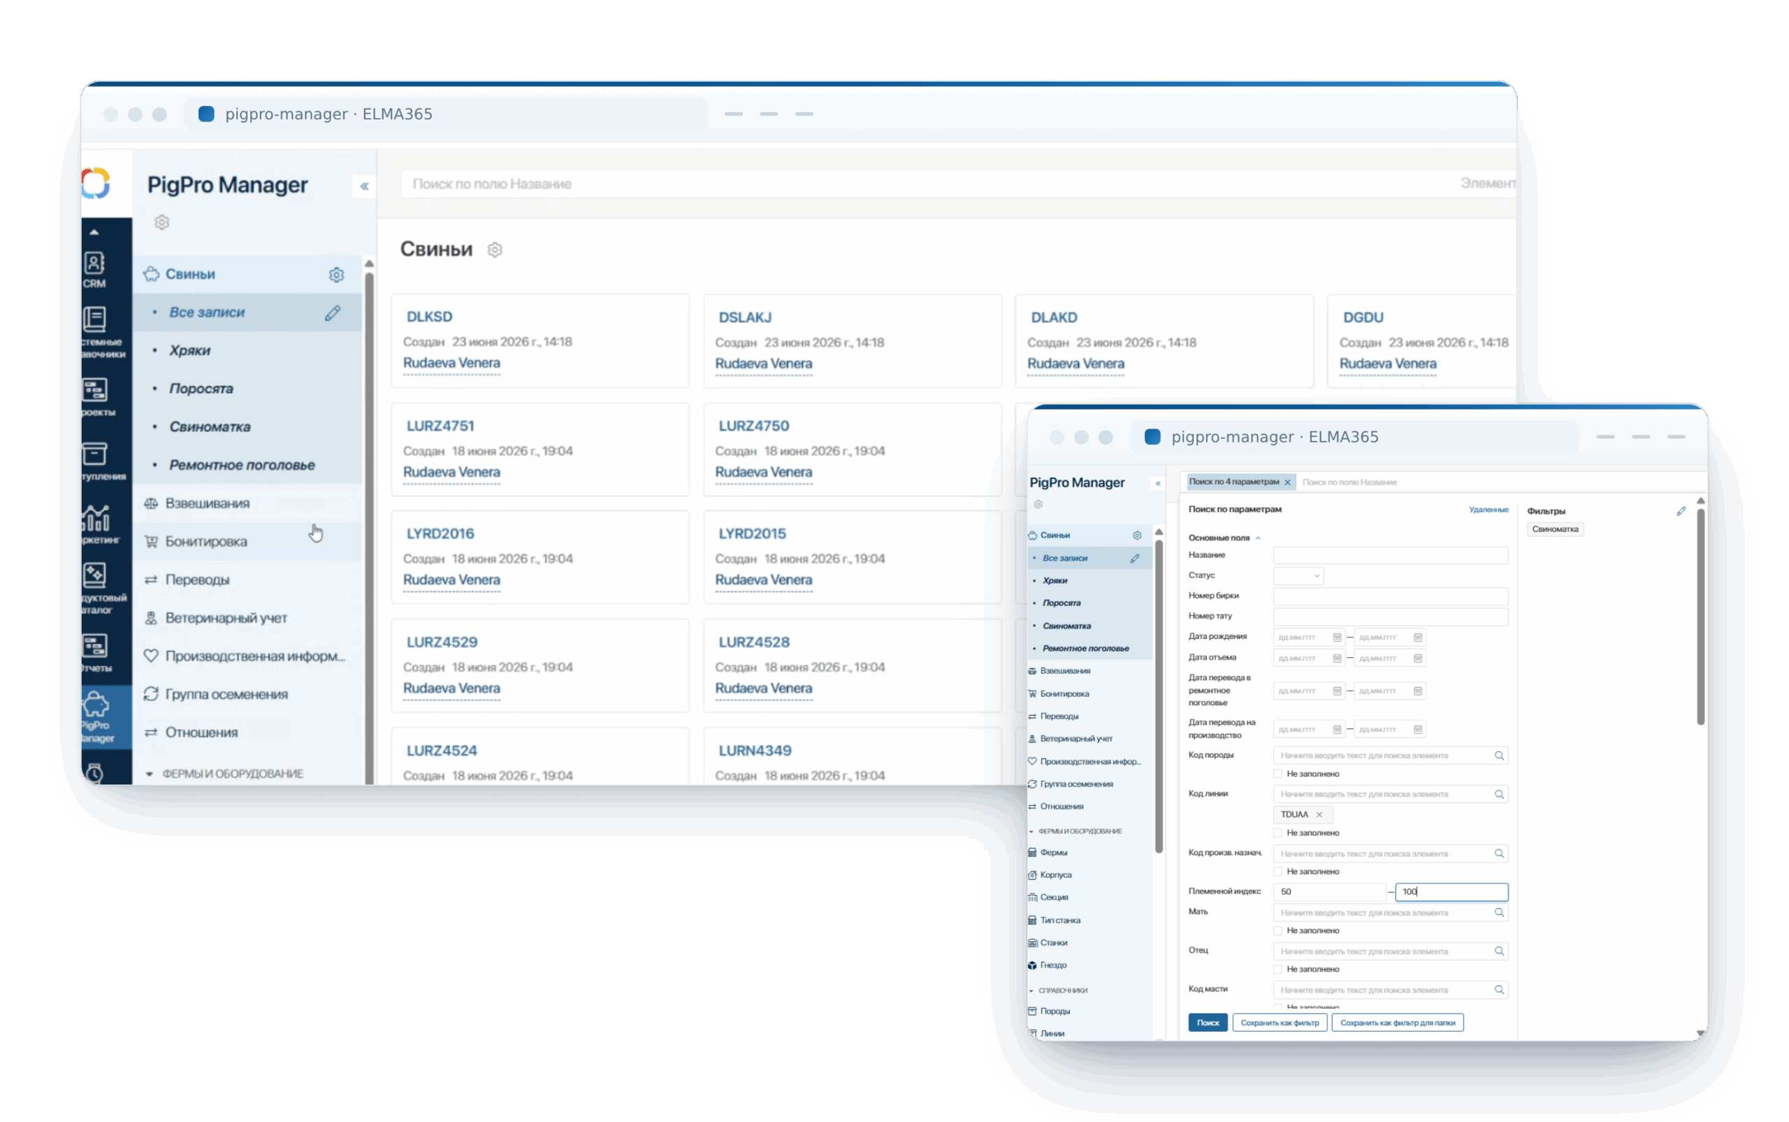Select Поросята in the back window sidebar
The image size is (1789, 1122).
coord(201,389)
